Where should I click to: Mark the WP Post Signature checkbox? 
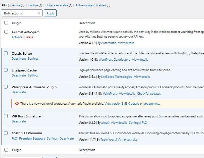point(6,116)
